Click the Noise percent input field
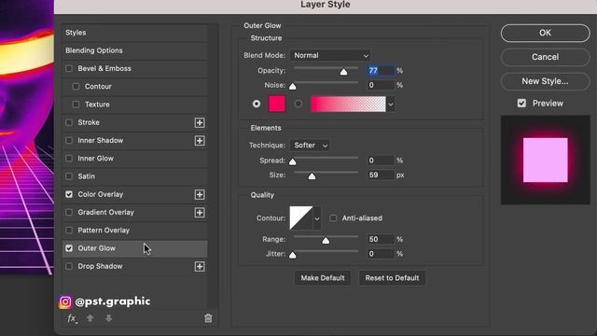This screenshot has width=597, height=336. click(381, 85)
